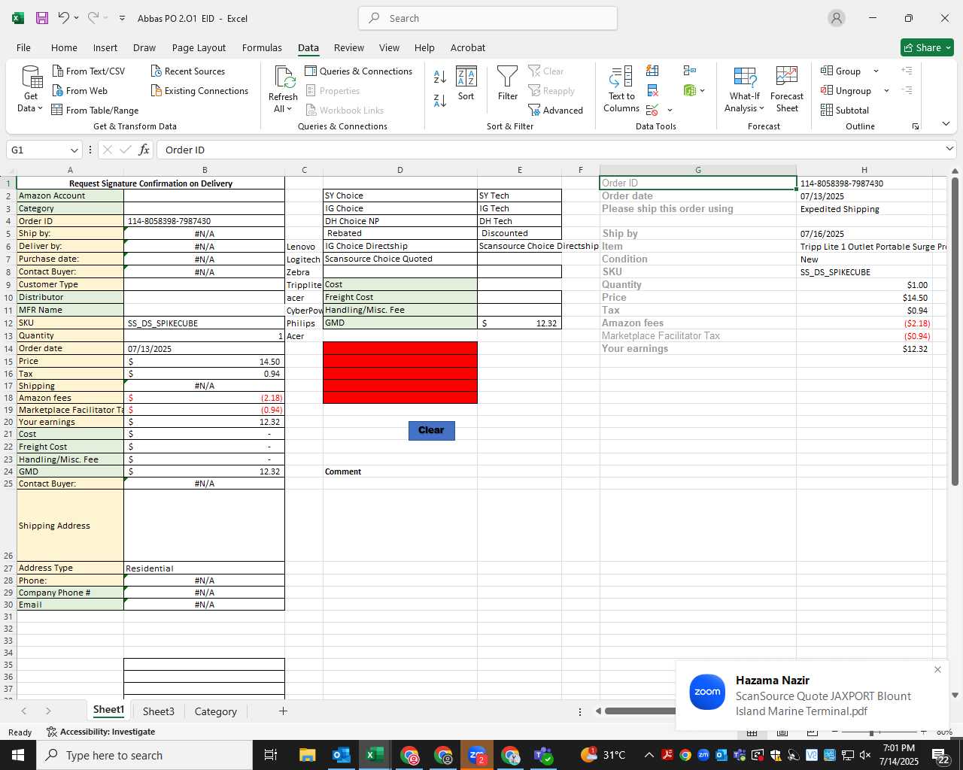Screen dimensions: 963x770
Task: Open Outline dialog launcher
Action: [916, 126]
